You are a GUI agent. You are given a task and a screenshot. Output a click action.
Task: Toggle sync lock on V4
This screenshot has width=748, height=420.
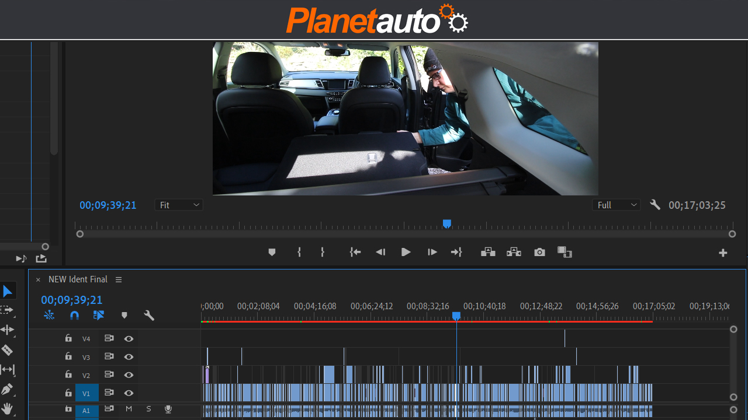[109, 338]
